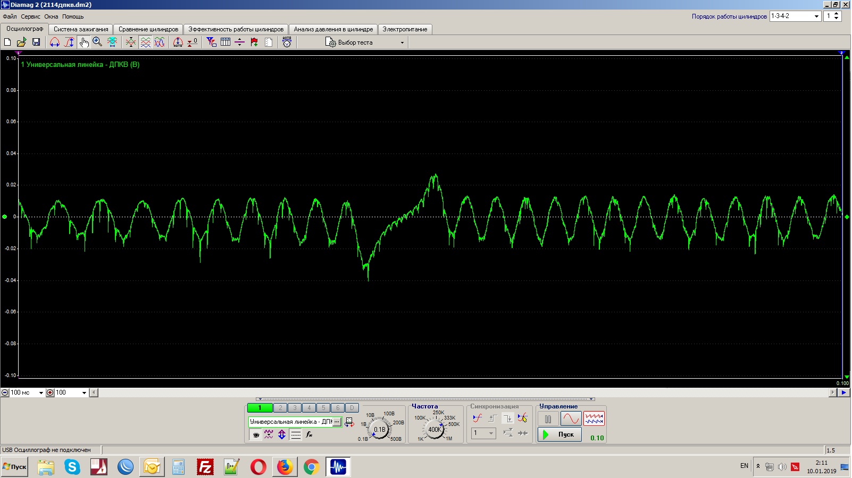Screen dimensions: 852x478
Task: Switch to Анализ давления в цилиндре tab
Action: (x=333, y=29)
